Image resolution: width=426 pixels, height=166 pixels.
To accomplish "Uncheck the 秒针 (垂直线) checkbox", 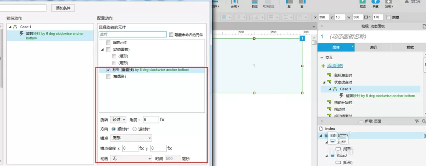I will (x=108, y=70).
